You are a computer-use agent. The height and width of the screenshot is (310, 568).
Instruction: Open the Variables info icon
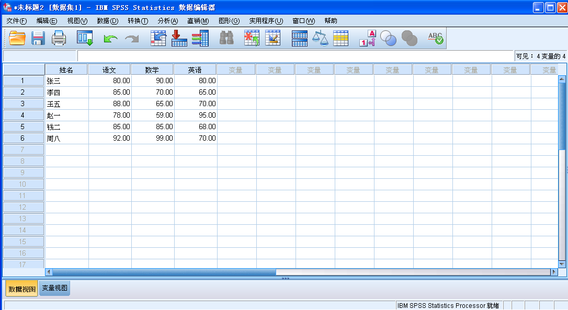click(x=200, y=38)
